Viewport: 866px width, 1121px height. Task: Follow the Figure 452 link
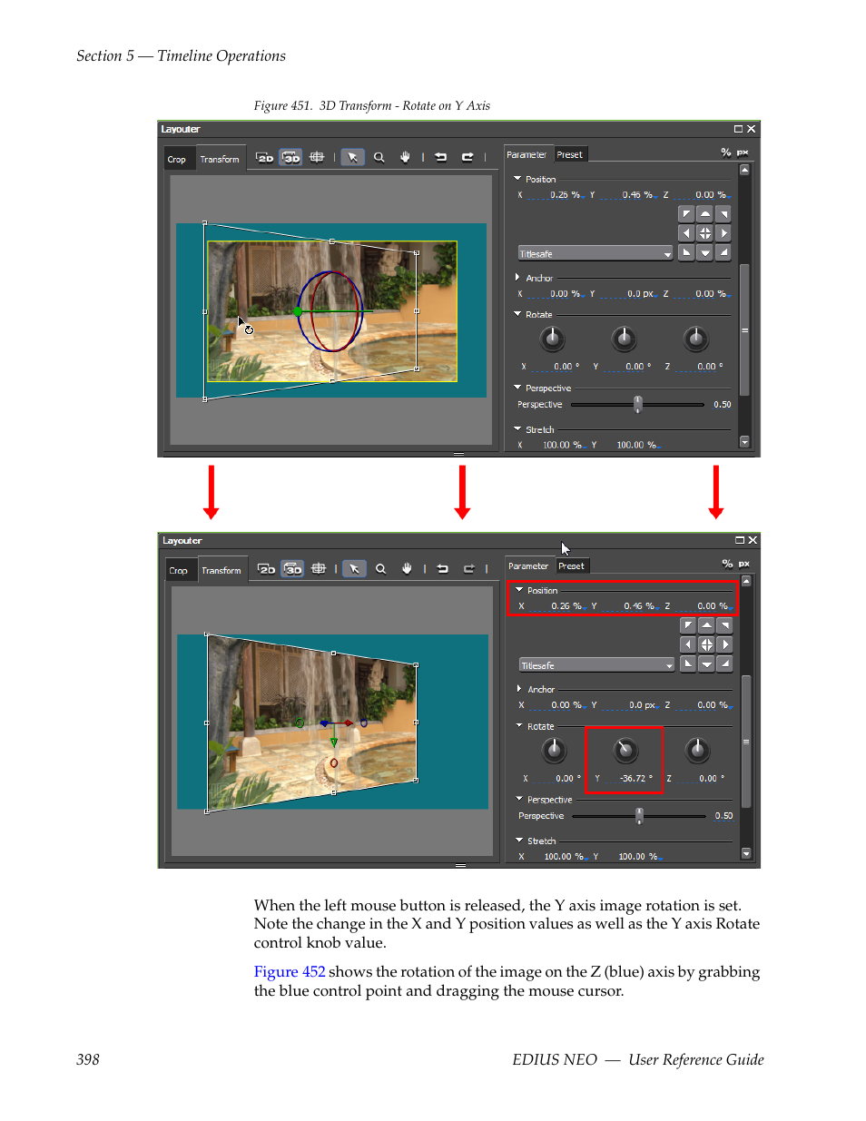(x=290, y=971)
